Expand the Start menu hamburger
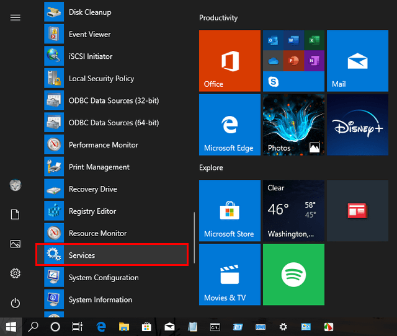The height and width of the screenshot is (336, 397). tap(16, 17)
